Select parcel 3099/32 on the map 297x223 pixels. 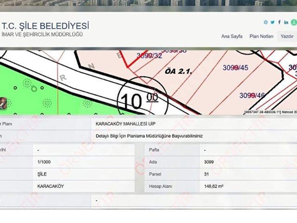(149, 56)
